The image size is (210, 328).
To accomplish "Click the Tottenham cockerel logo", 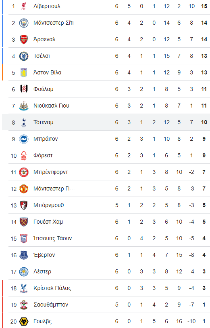I will (24, 123).
